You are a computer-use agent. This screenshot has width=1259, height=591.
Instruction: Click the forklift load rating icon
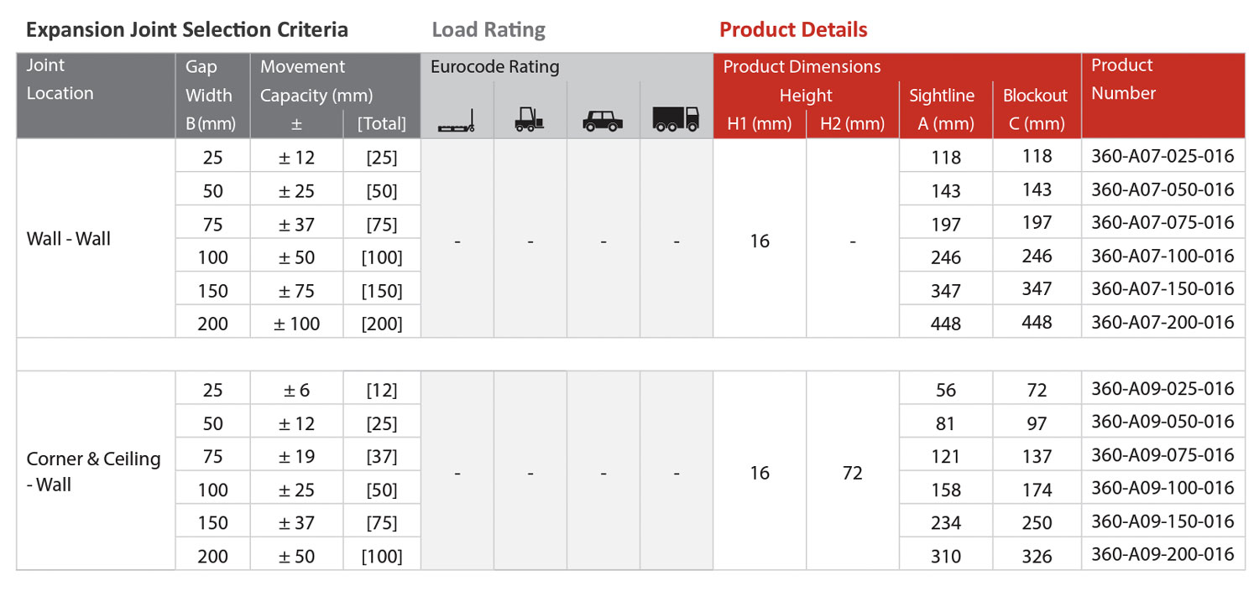(530, 121)
